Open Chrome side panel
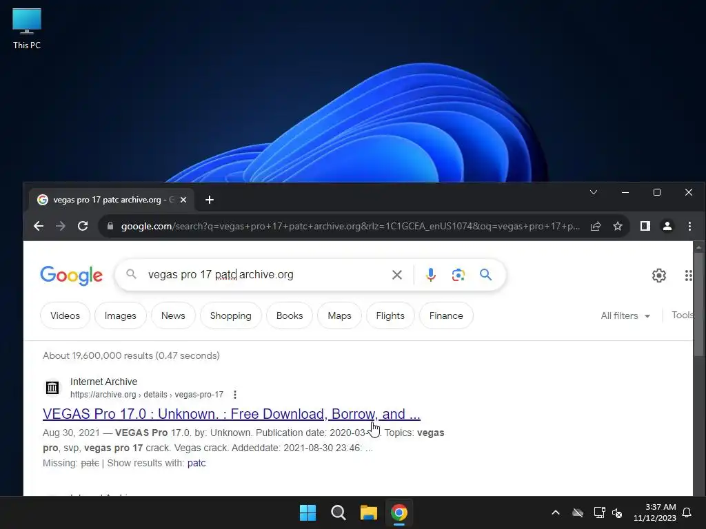The image size is (706, 529). (x=645, y=226)
